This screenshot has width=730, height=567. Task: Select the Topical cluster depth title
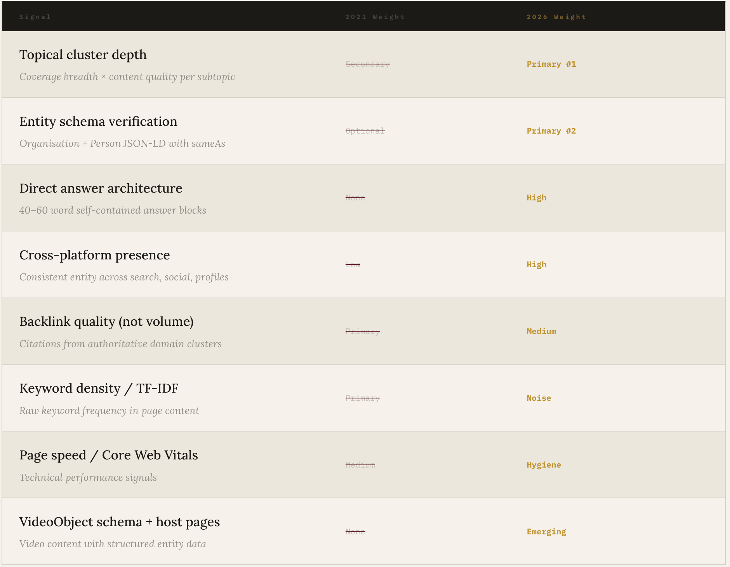tap(83, 55)
